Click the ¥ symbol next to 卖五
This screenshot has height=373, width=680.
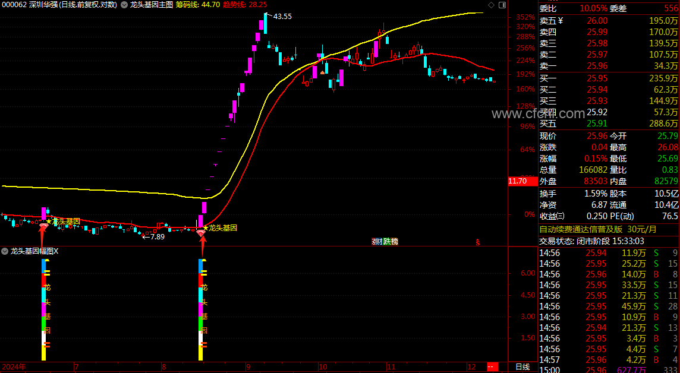[x=561, y=20]
